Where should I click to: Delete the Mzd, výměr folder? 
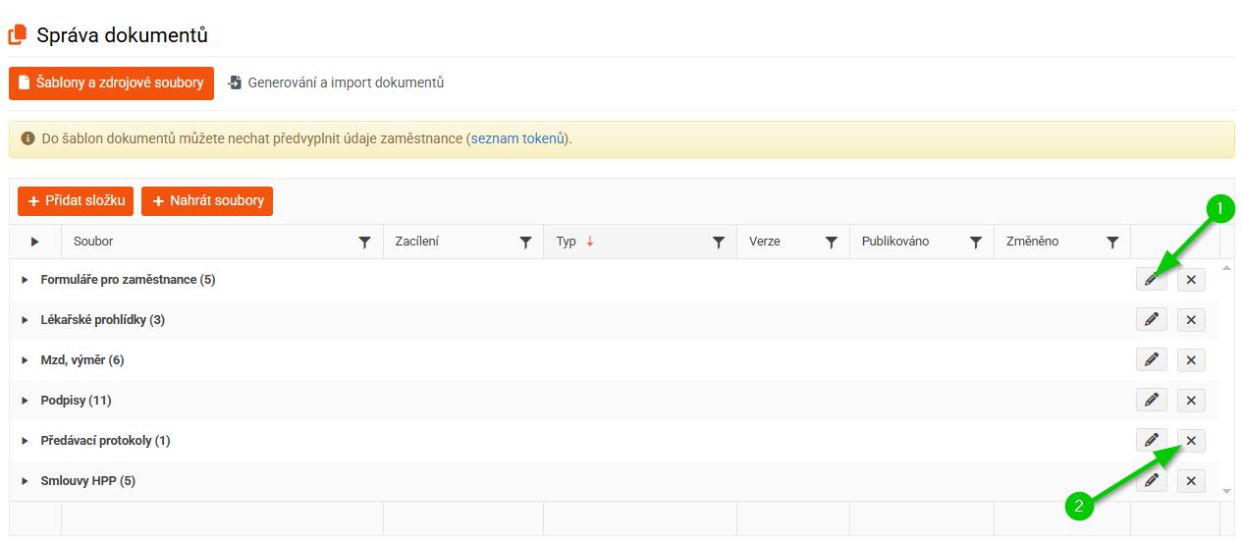[x=1191, y=360]
